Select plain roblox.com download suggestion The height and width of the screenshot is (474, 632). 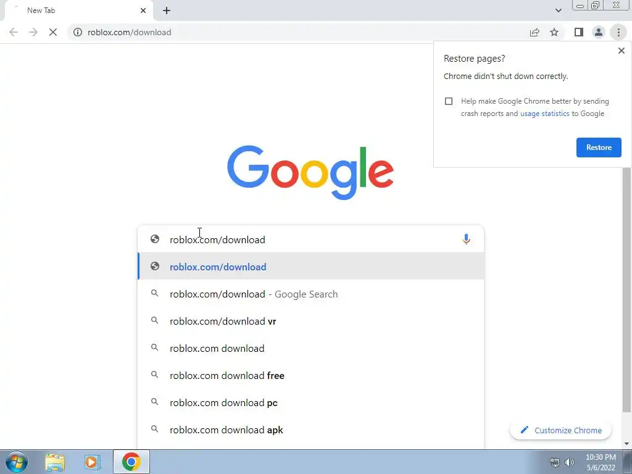(x=311, y=348)
